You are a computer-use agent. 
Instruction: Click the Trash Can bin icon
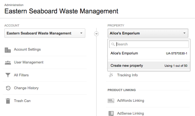(8, 101)
